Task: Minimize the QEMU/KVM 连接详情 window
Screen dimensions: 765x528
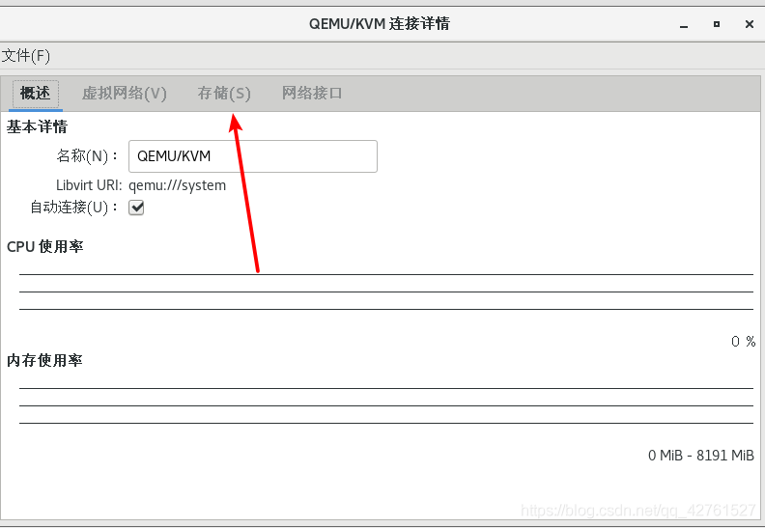Action: click(684, 24)
